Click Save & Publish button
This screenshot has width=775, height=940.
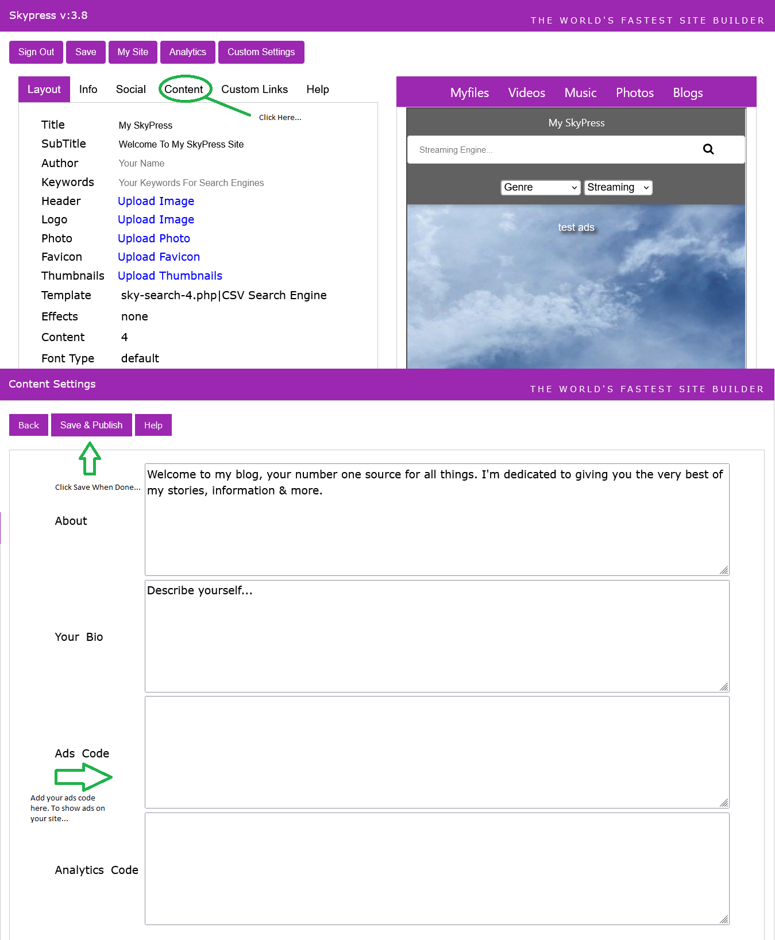pyautogui.click(x=91, y=425)
